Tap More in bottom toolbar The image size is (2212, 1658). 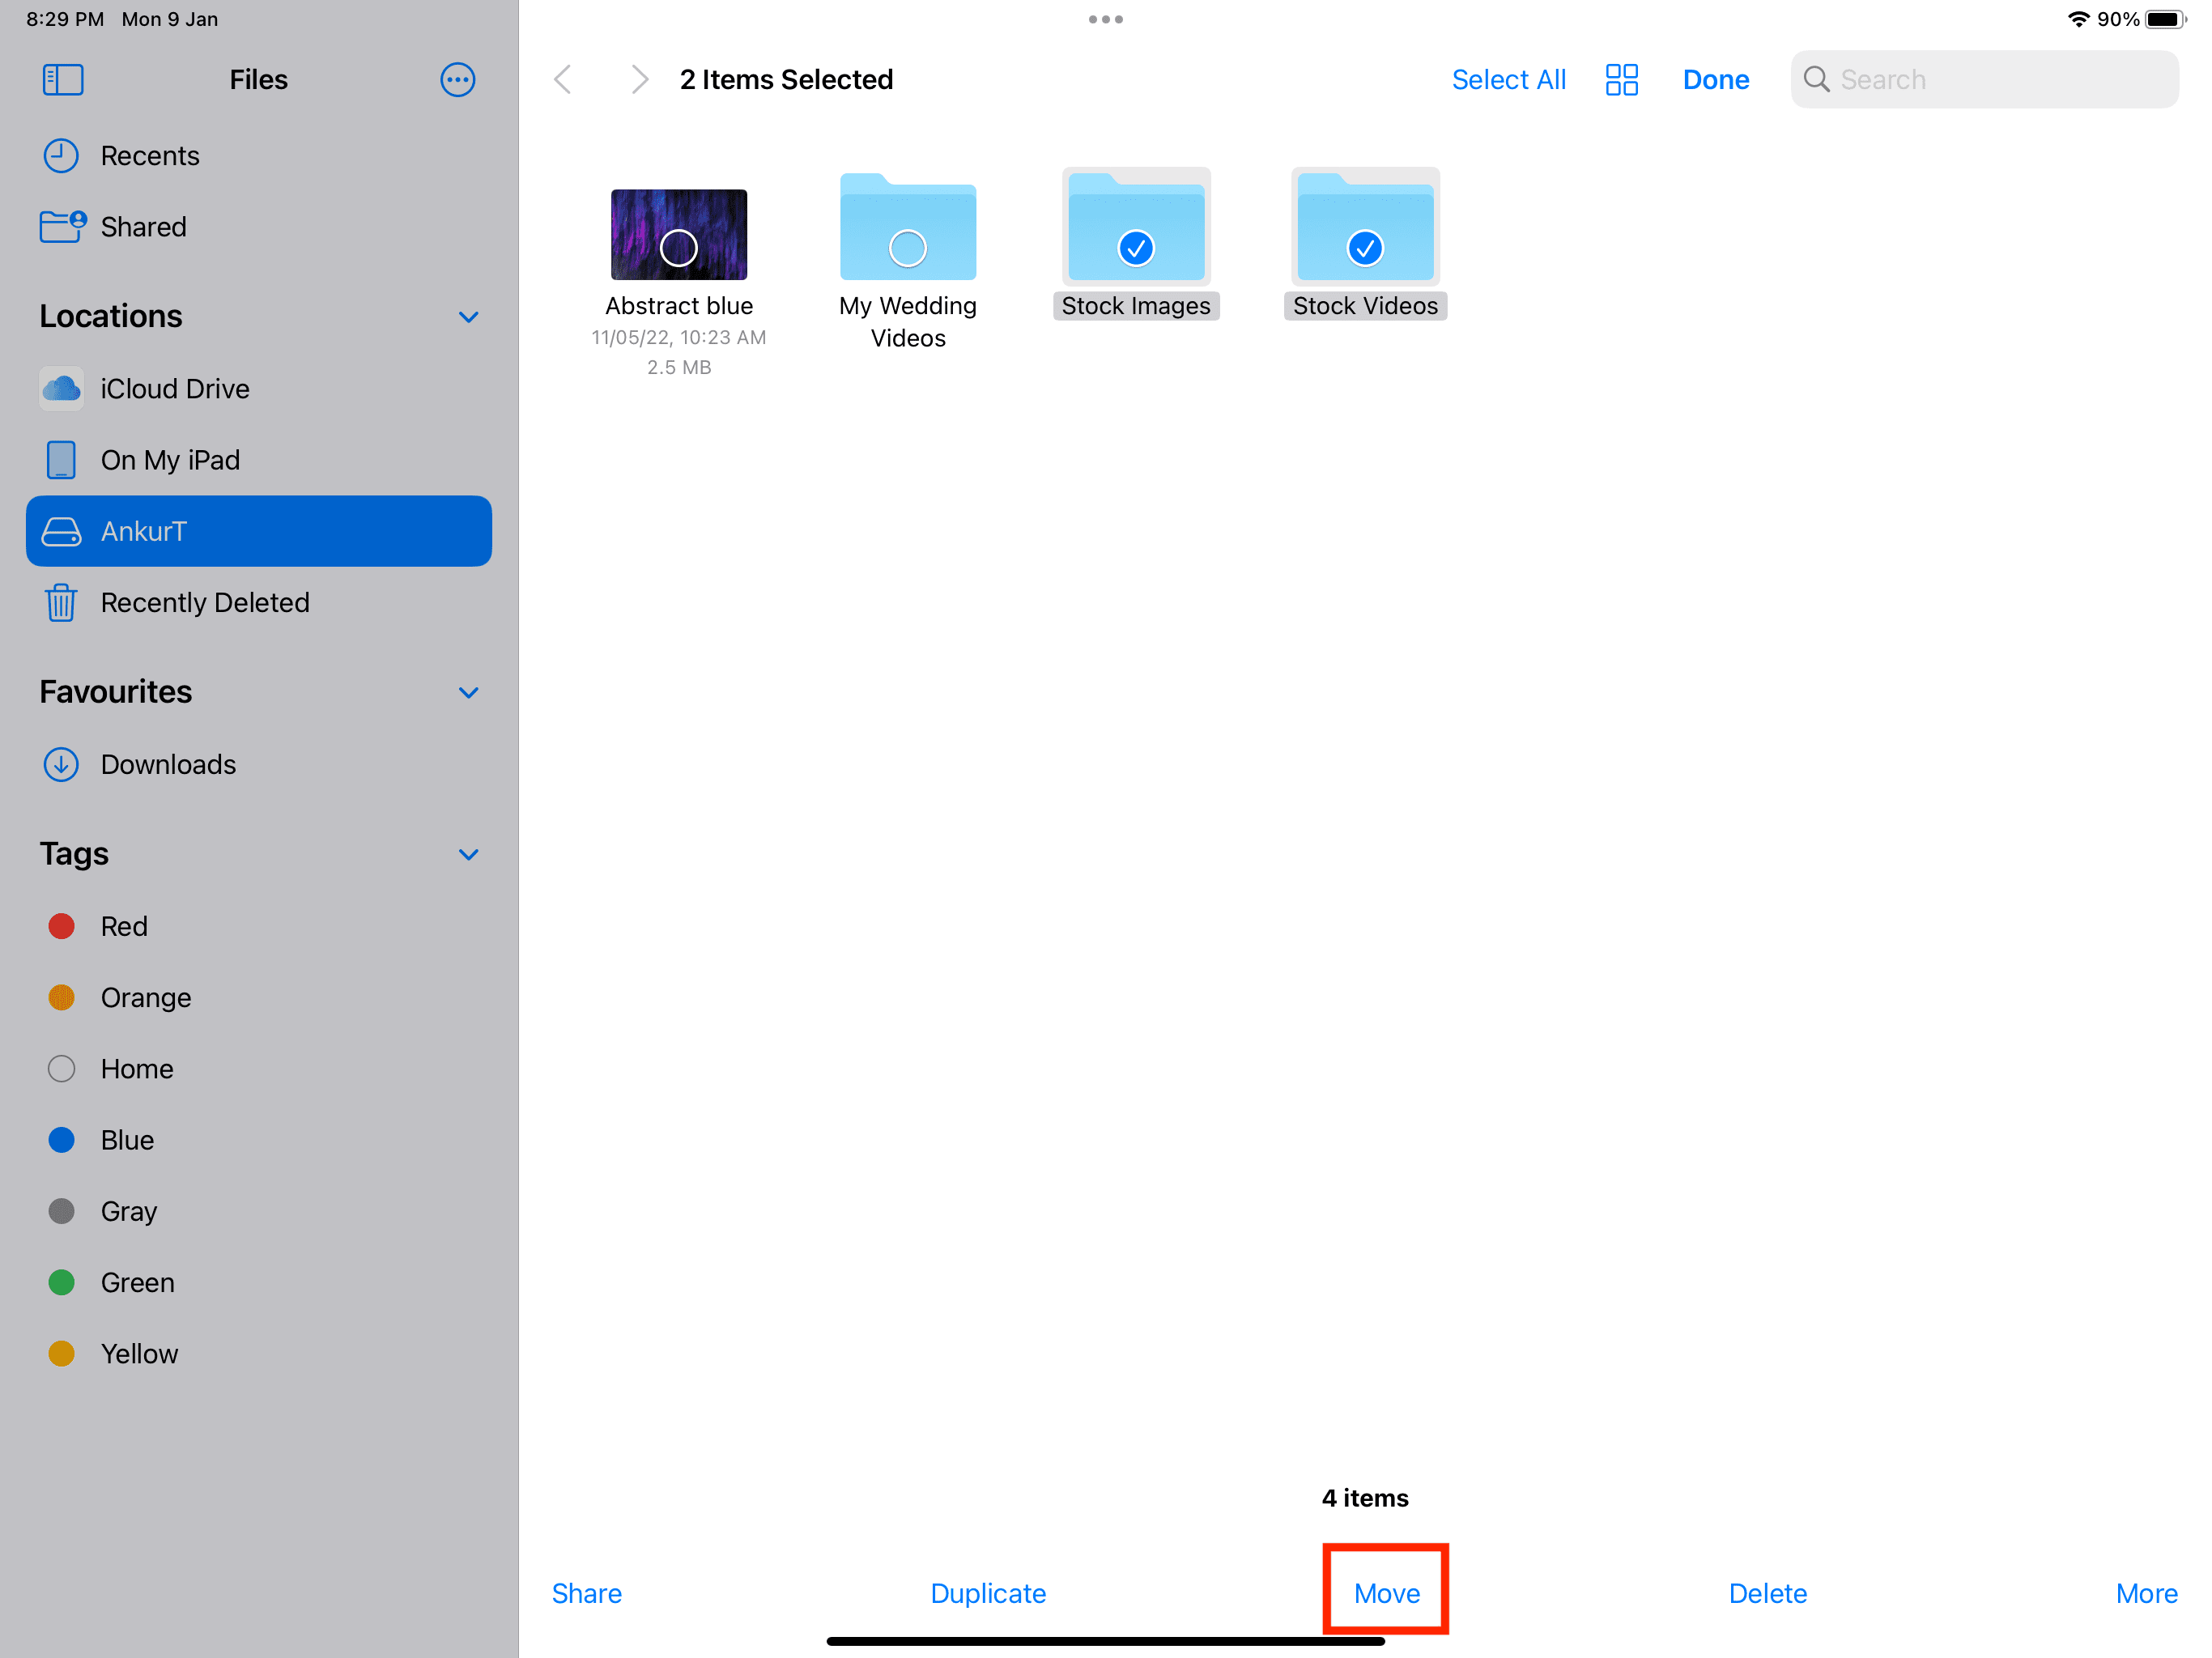2146,1593
